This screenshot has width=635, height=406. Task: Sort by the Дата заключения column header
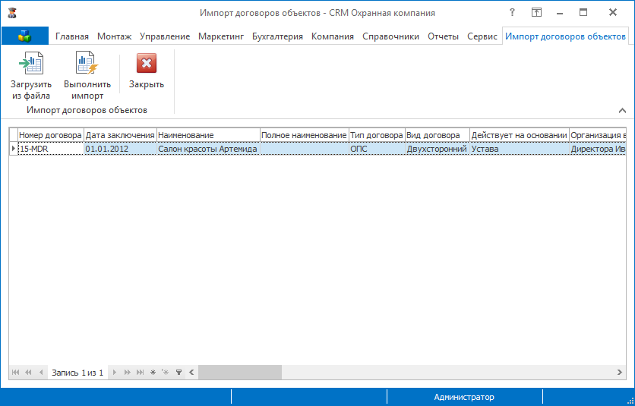click(x=120, y=135)
